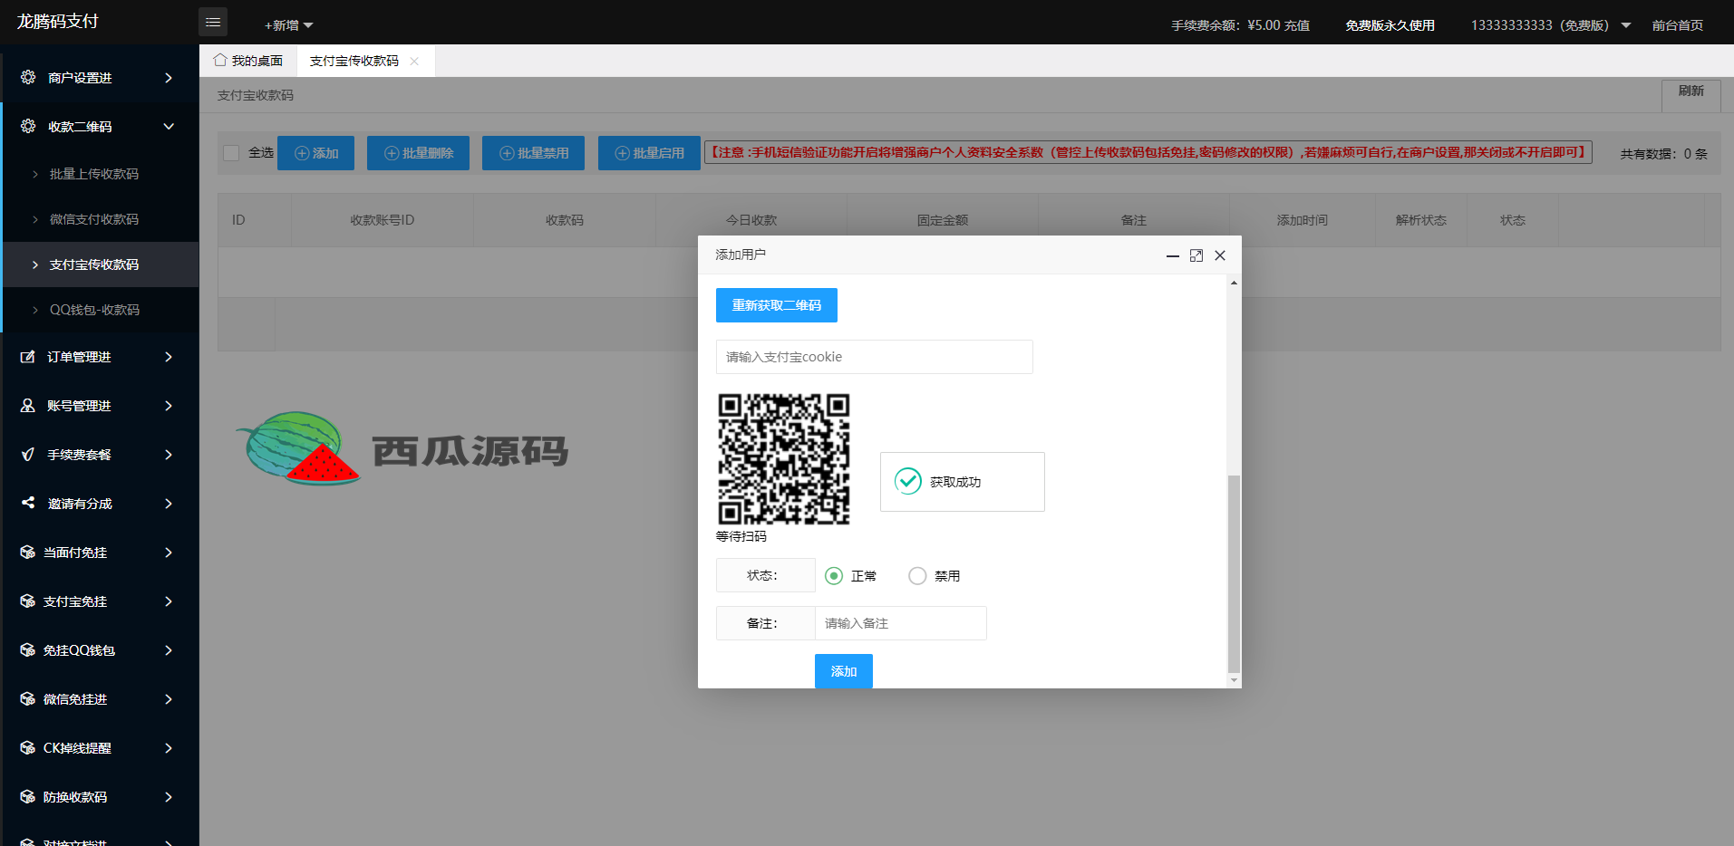
Task: Close the 支付宝传收款码 tab
Action: (x=414, y=61)
